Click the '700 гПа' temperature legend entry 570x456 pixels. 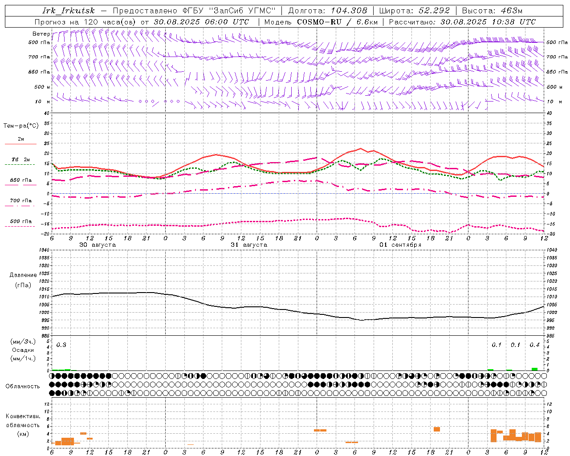click(21, 201)
